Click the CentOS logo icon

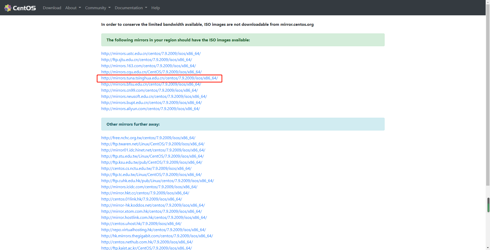(8, 8)
